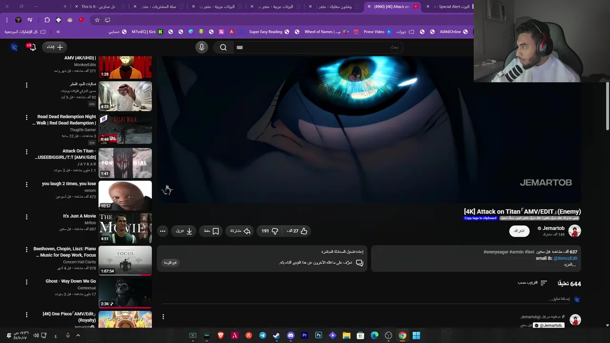The width and height of the screenshot is (610, 343).
Task: Open Discord from the taskbar
Action: pos(291,335)
